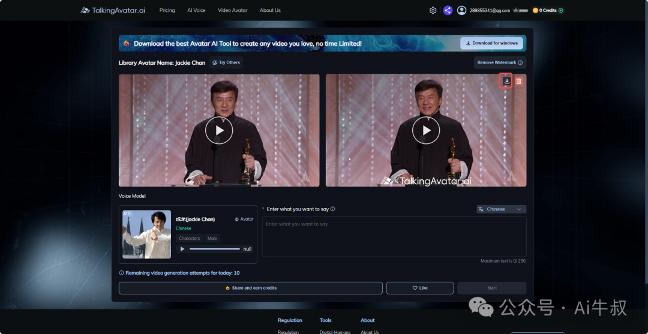Click info icon next to Remove Watermark

[x=520, y=63]
